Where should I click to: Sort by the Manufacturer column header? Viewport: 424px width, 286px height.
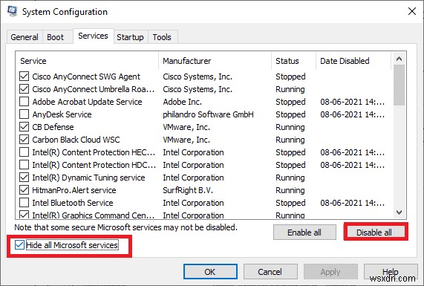[215, 61]
